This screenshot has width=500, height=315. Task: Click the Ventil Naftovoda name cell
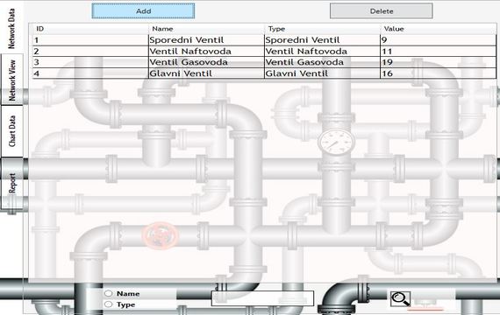207,52
